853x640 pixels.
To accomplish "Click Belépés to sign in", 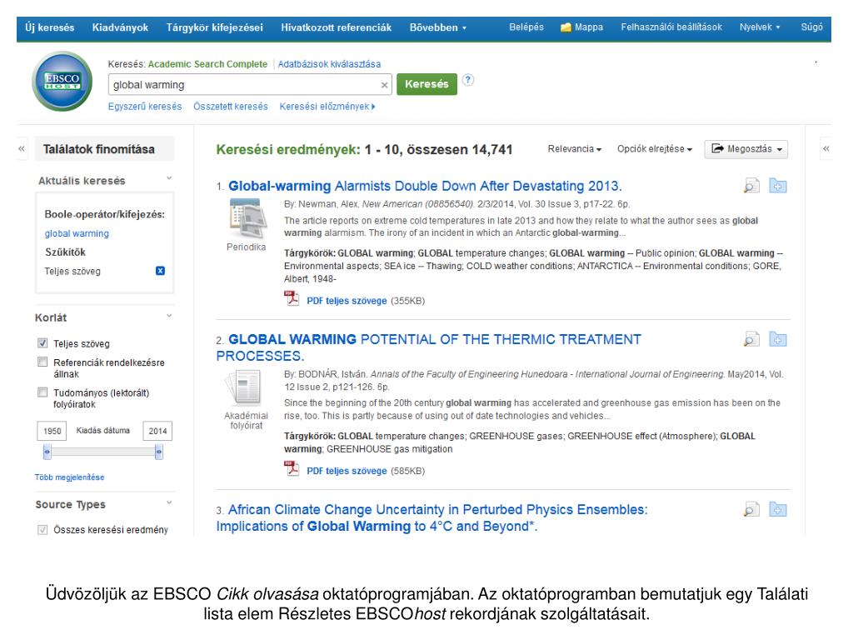I will click(x=526, y=27).
